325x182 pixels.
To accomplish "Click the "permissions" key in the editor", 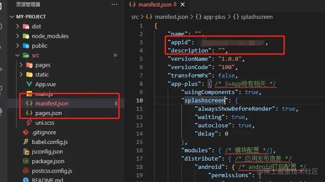I will 230,175.
